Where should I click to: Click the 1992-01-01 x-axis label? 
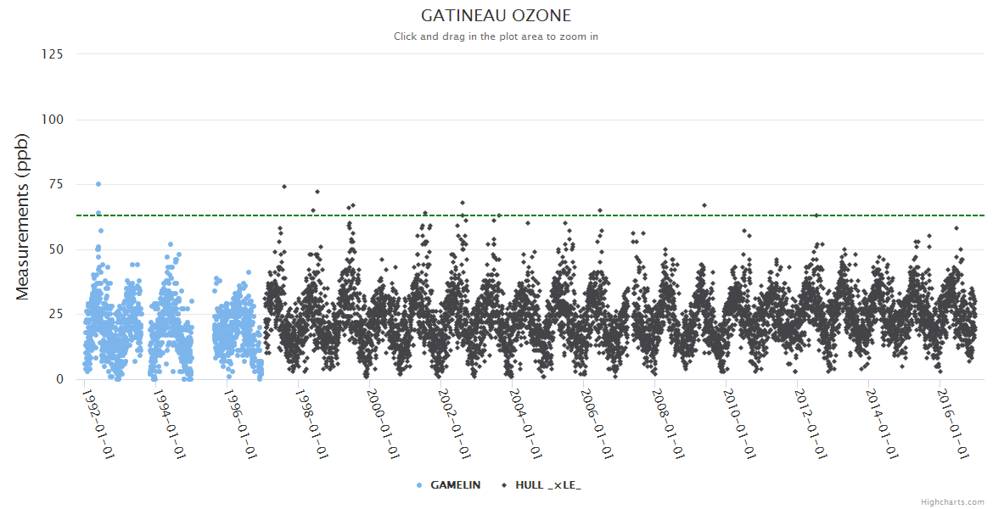point(99,423)
